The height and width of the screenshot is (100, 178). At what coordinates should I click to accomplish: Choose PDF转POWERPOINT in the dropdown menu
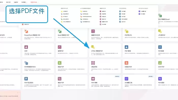pyautogui.click(x=86, y=17)
